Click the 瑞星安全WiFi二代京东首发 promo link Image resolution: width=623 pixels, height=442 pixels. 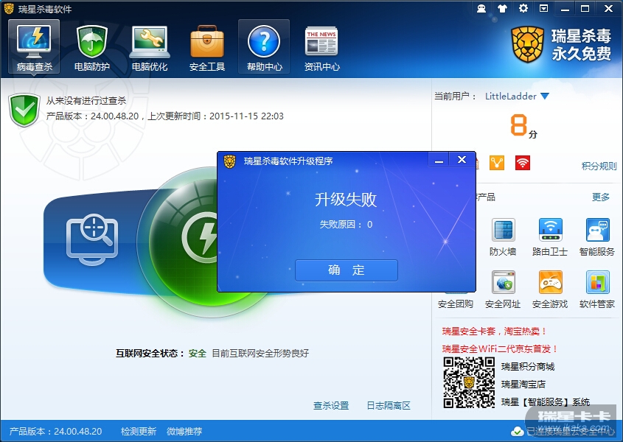coord(500,348)
